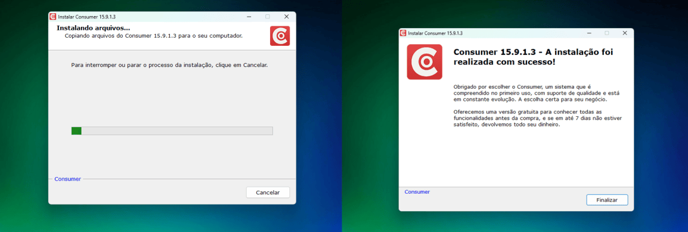688x232 pixels.
Task: Click the maximize button of success window
Action: (607, 33)
